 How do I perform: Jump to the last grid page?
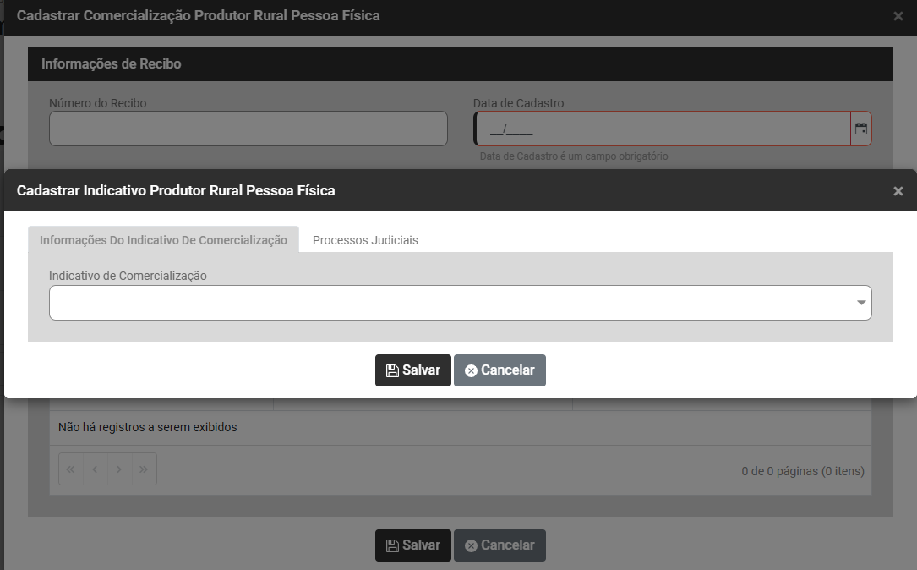(x=145, y=469)
